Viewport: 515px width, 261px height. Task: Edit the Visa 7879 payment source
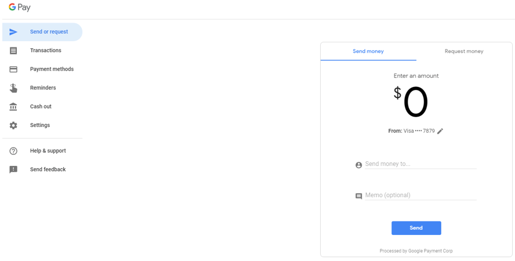(440, 131)
